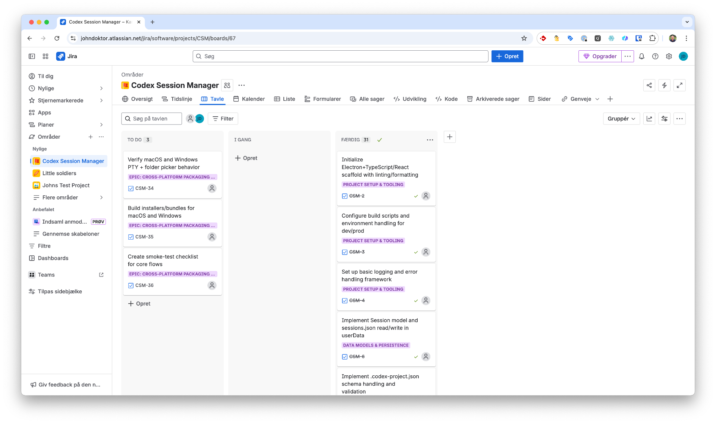Click the blue Opret button
The width and height of the screenshot is (716, 423).
pos(507,56)
